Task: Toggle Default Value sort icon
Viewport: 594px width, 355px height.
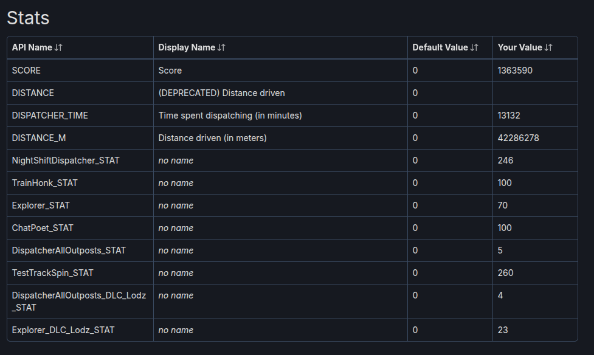Action: click(x=475, y=47)
